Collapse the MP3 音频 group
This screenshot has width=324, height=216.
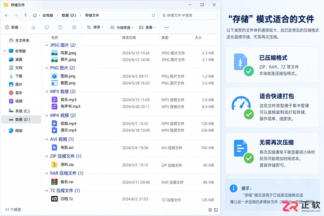[x=47, y=92]
